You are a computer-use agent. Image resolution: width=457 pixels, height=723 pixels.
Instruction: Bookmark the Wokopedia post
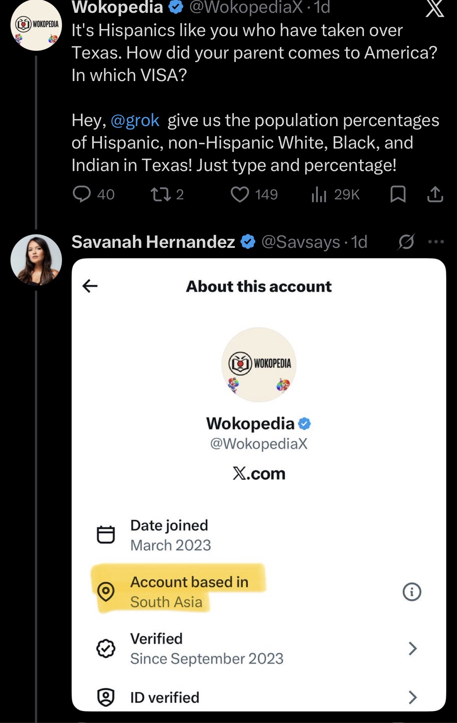pyautogui.click(x=398, y=194)
